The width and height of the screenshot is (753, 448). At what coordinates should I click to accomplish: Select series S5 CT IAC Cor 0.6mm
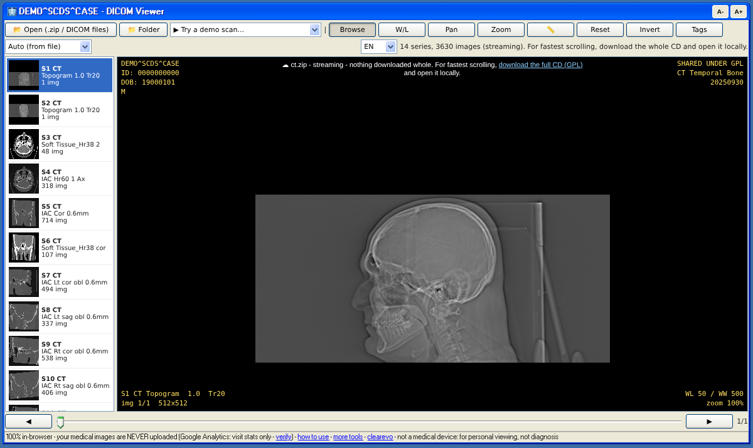[x=60, y=213]
